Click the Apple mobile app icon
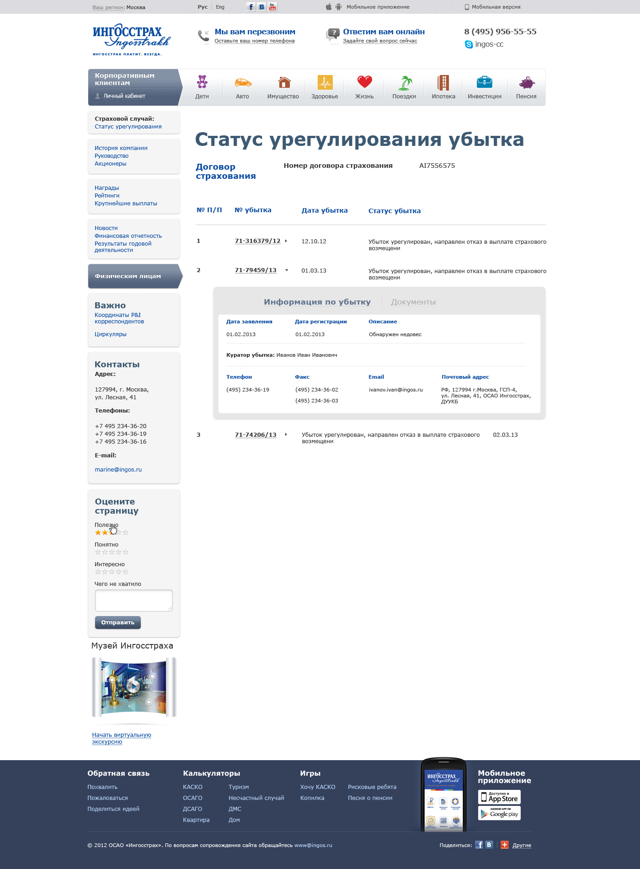The height and width of the screenshot is (869, 640). [329, 7]
